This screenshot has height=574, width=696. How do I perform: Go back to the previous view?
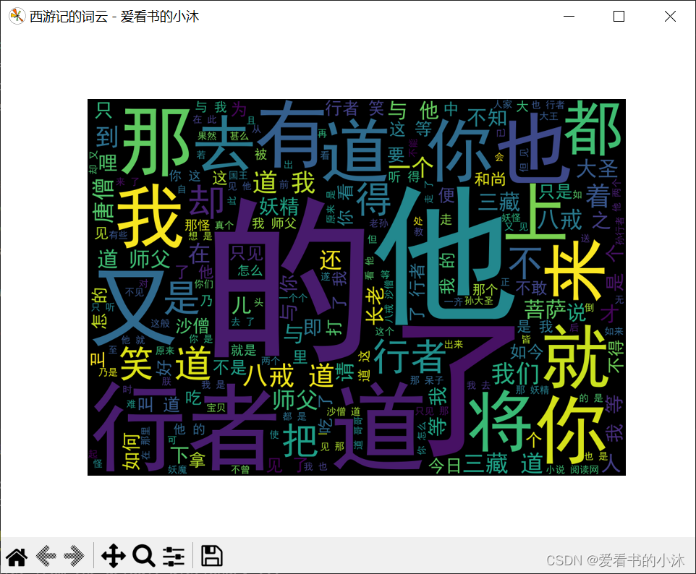[46, 557]
